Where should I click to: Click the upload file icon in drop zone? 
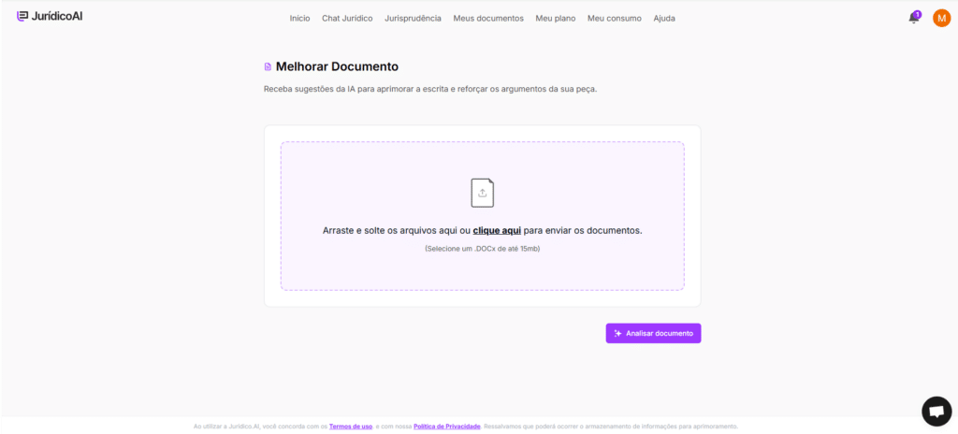click(x=482, y=193)
